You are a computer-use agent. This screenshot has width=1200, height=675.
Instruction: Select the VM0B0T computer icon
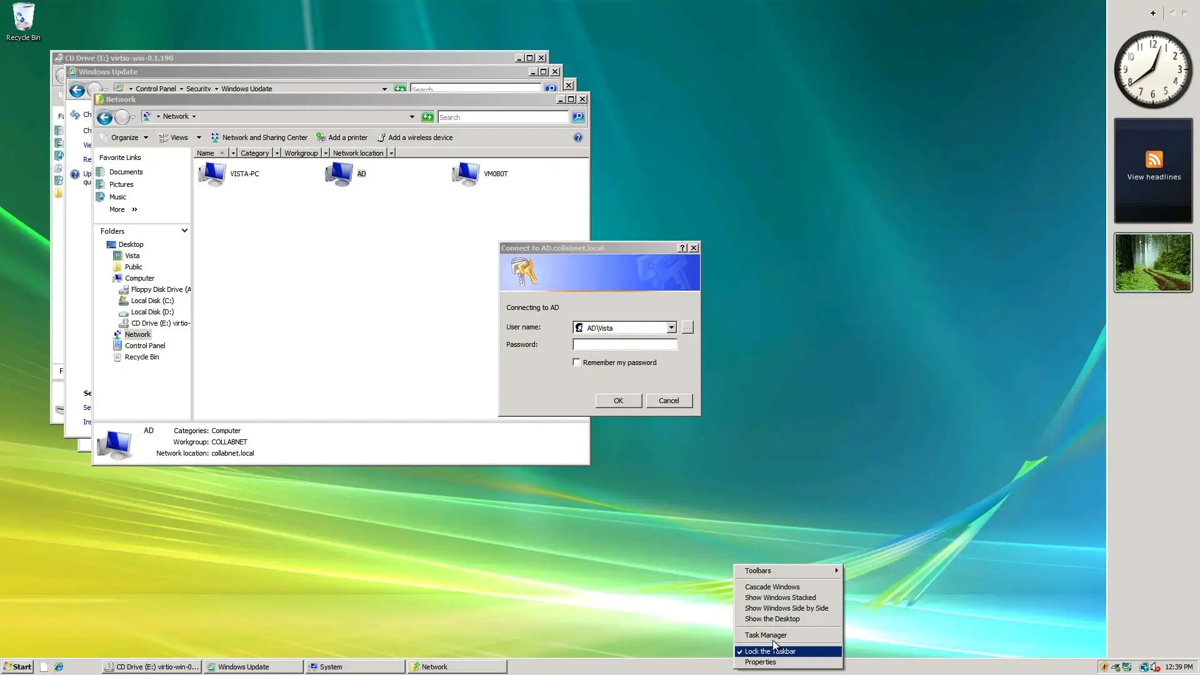pos(466,174)
